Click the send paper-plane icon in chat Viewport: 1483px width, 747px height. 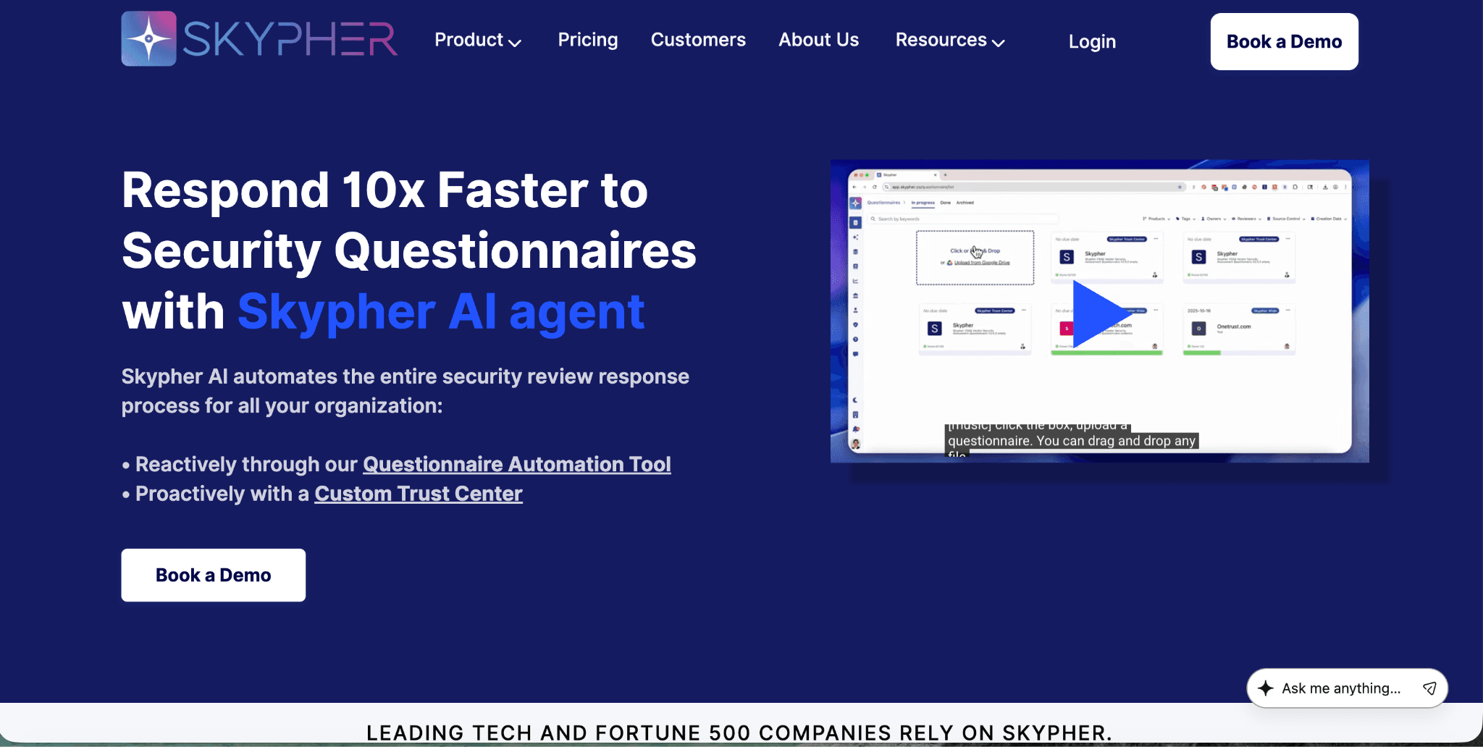coord(1429,688)
